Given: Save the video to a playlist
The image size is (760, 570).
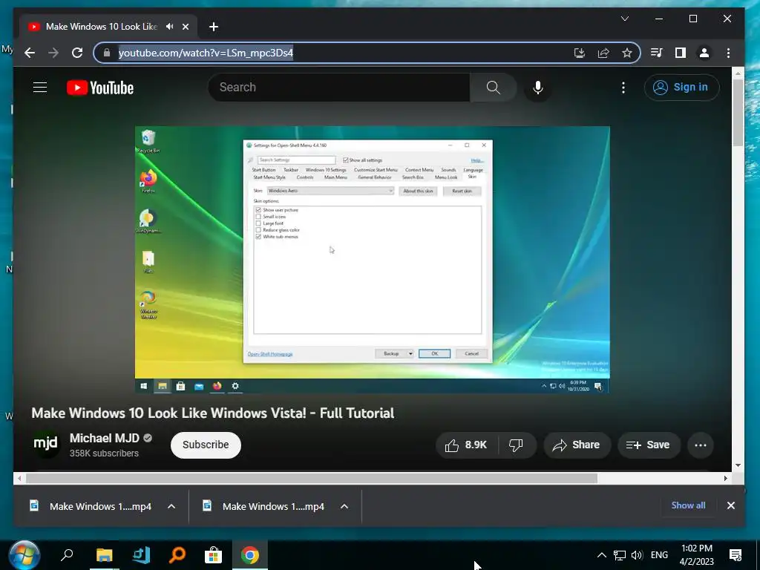Looking at the screenshot, I should tap(649, 445).
